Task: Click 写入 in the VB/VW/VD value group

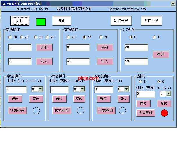Action: coord(105,62)
